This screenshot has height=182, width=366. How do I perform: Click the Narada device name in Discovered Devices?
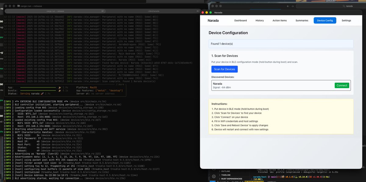coord(217,84)
